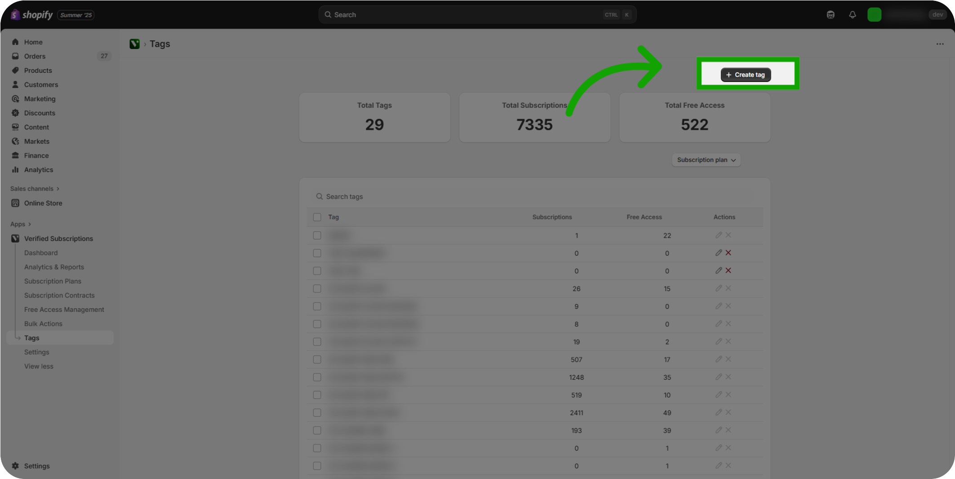Click the Products tag icon

15,71
